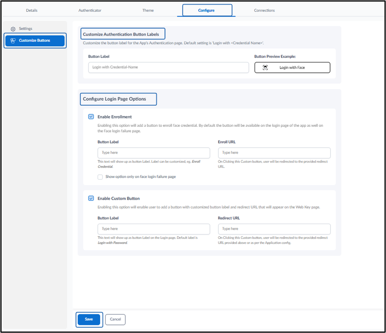The image size is (386, 333).
Task: Switch to the Authenticator tab
Action: [x=90, y=10]
